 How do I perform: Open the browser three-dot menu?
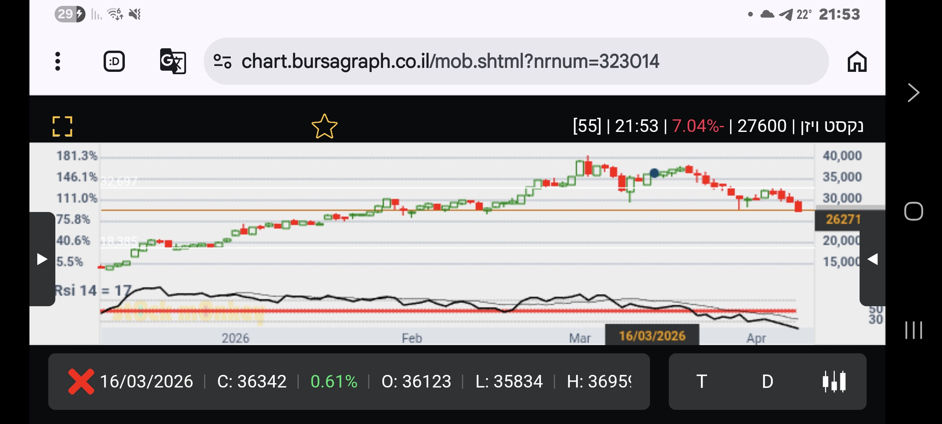[x=58, y=61]
